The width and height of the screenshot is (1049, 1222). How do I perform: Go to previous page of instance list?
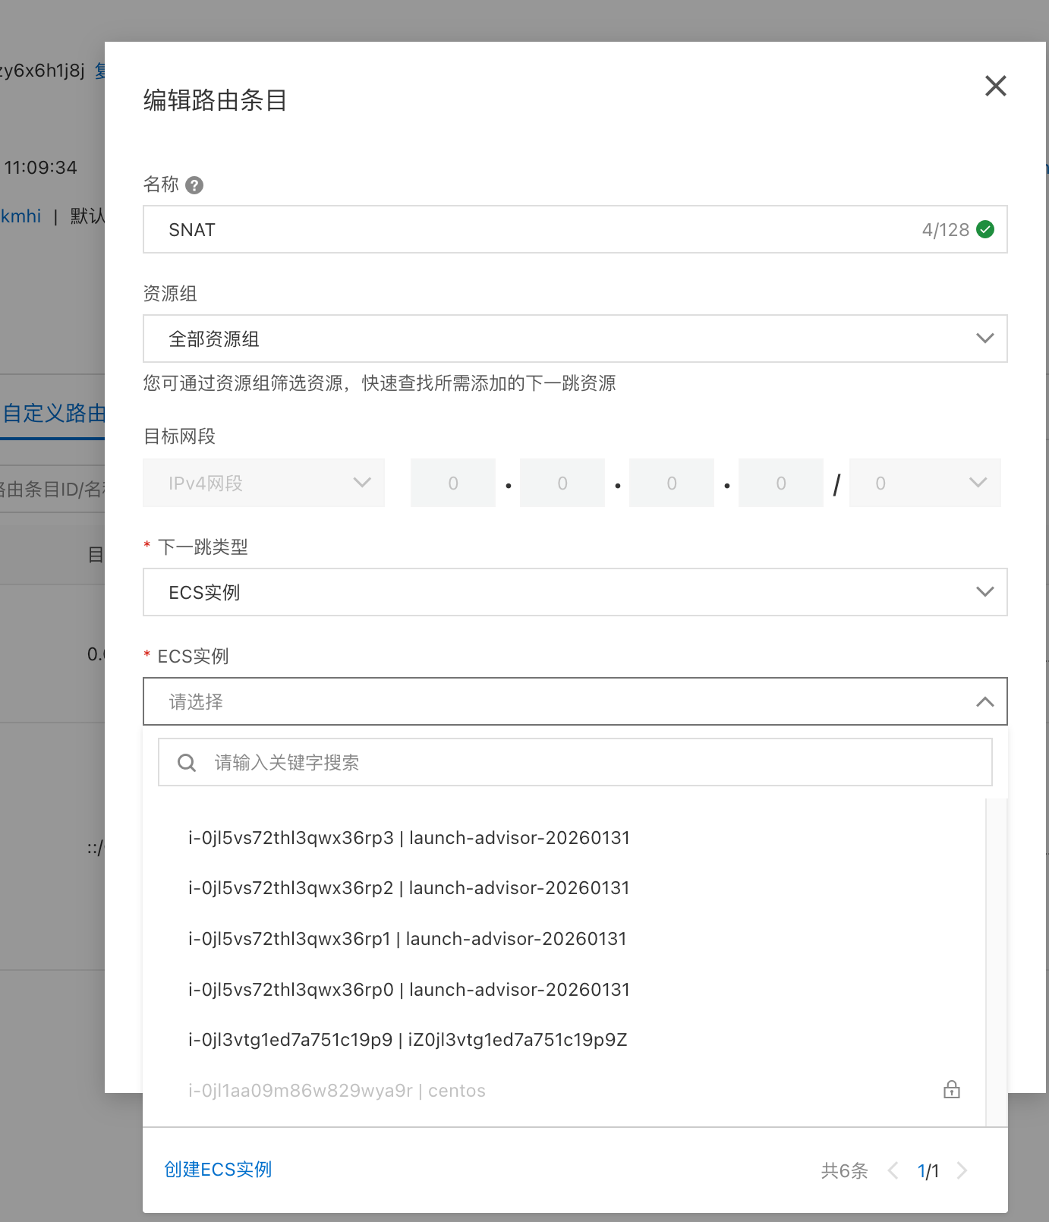[893, 1170]
